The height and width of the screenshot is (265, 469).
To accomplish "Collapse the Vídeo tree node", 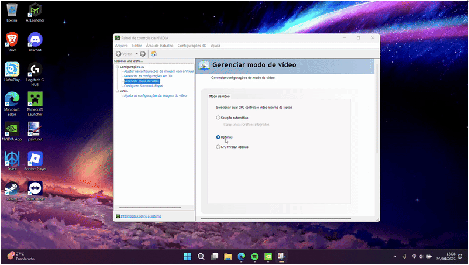I will click(117, 91).
